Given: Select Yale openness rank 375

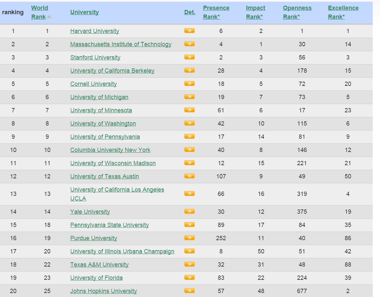Looking at the screenshot, I should tap(302, 212).
